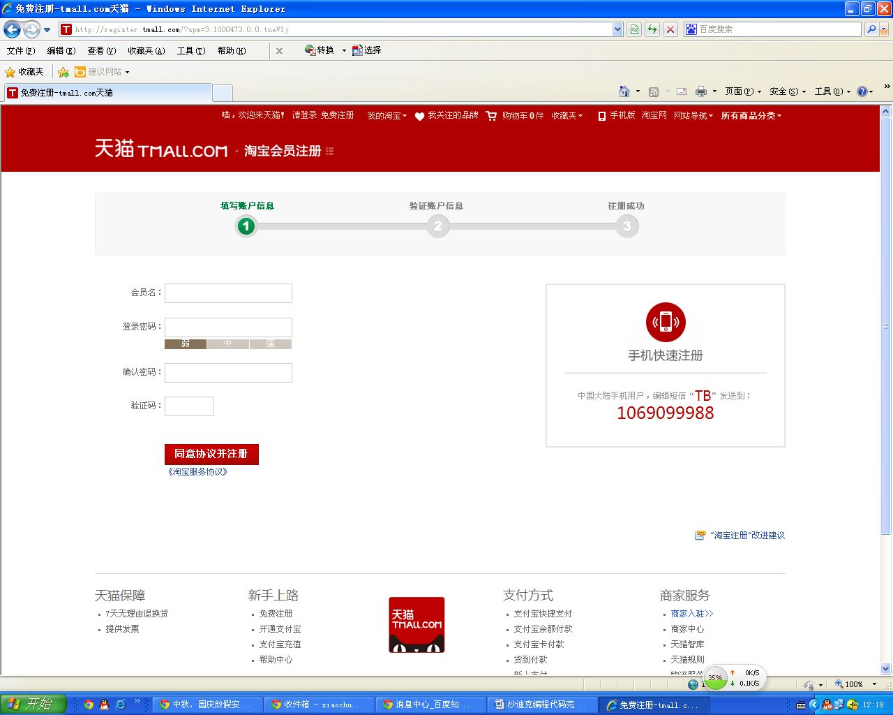893x715 pixels.
Task: Click 请登录 link in header
Action: point(304,115)
